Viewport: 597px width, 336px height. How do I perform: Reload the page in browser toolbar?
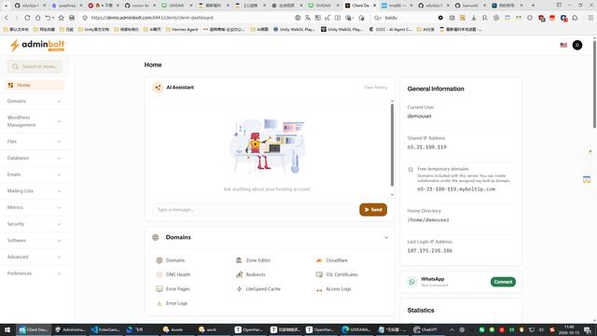point(27,18)
